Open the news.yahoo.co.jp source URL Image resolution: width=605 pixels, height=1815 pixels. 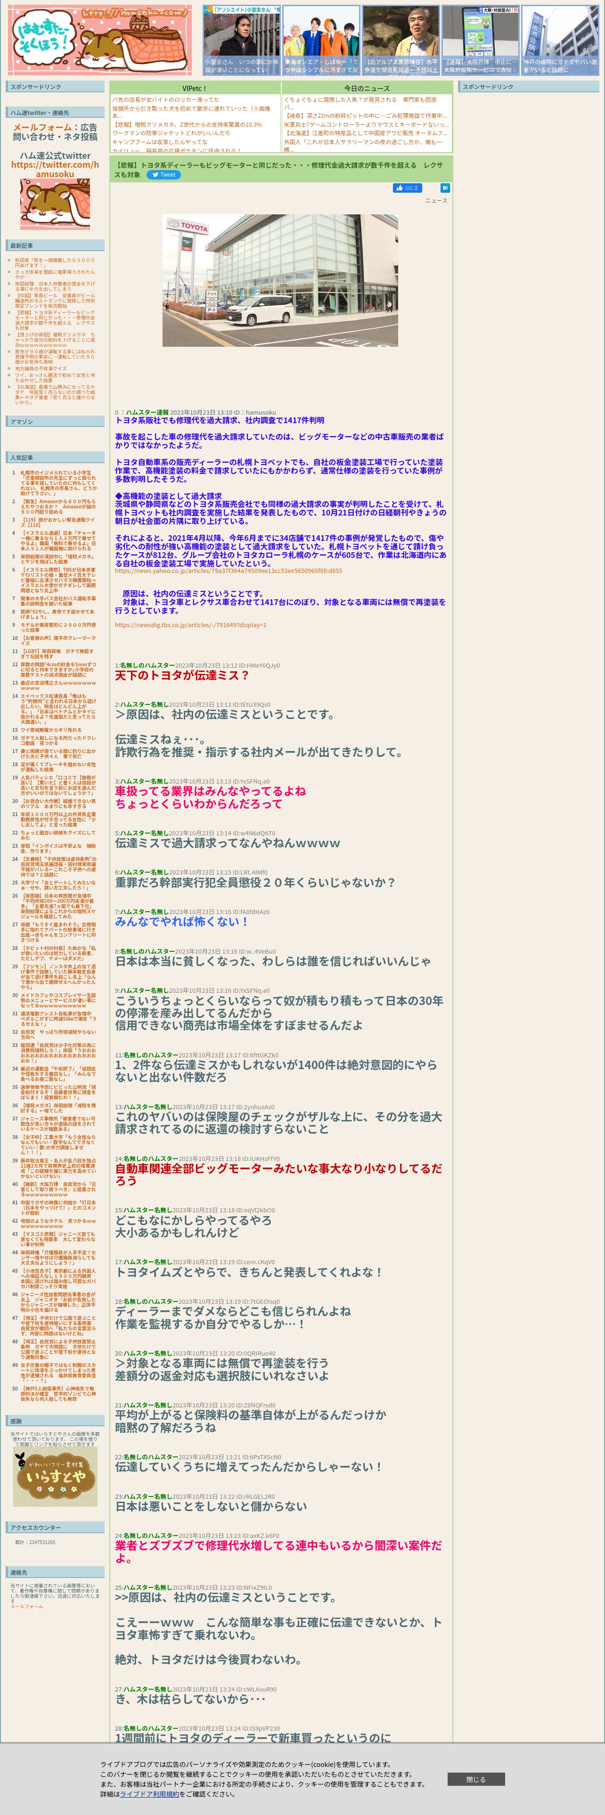click(x=228, y=571)
